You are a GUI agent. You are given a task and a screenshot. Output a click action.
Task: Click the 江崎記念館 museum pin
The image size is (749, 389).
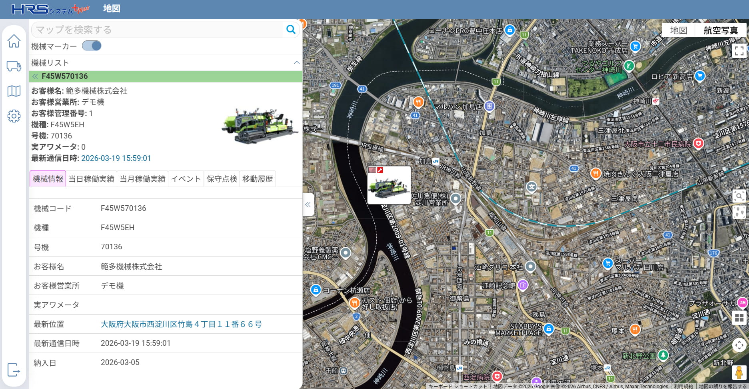[523, 285]
